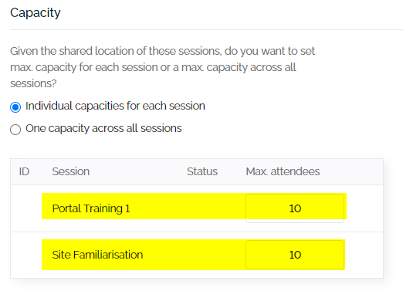Click the 'One capacity across all sessions' label text
Screen dimensions: 403x291
(103, 128)
